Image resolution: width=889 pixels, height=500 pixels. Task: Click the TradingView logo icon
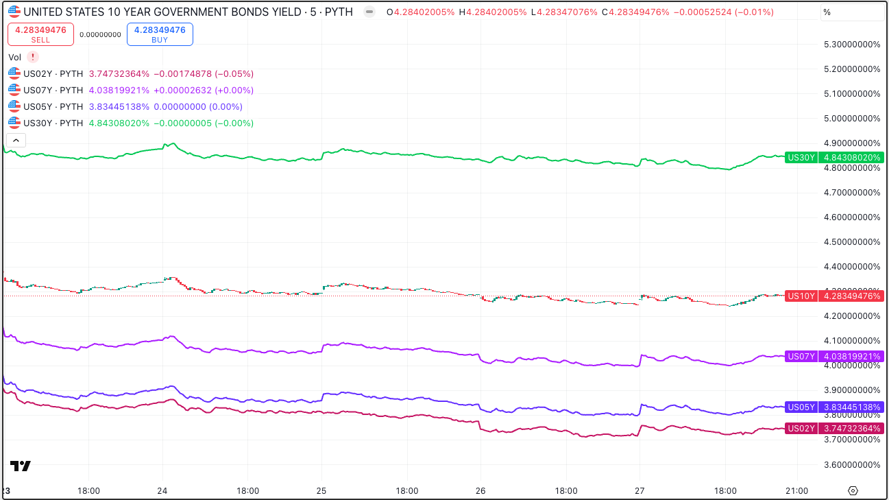pyautogui.click(x=21, y=466)
